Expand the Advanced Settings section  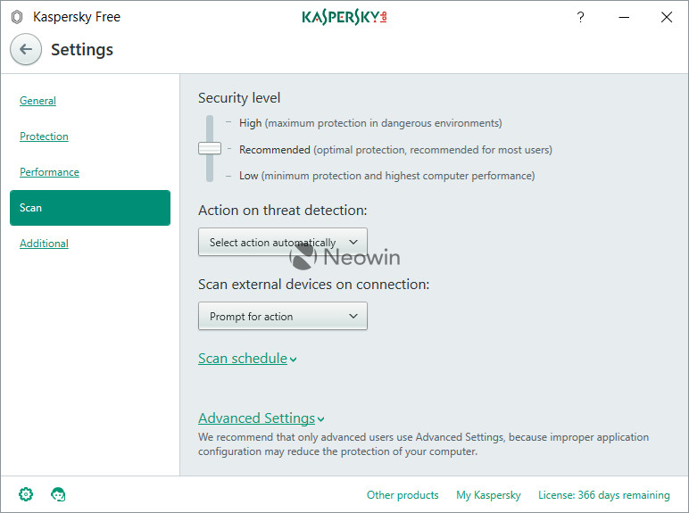tap(261, 418)
